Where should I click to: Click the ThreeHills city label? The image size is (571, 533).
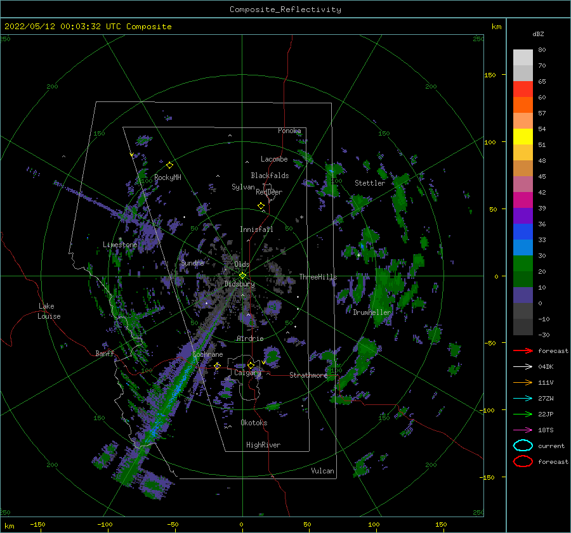[318, 277]
